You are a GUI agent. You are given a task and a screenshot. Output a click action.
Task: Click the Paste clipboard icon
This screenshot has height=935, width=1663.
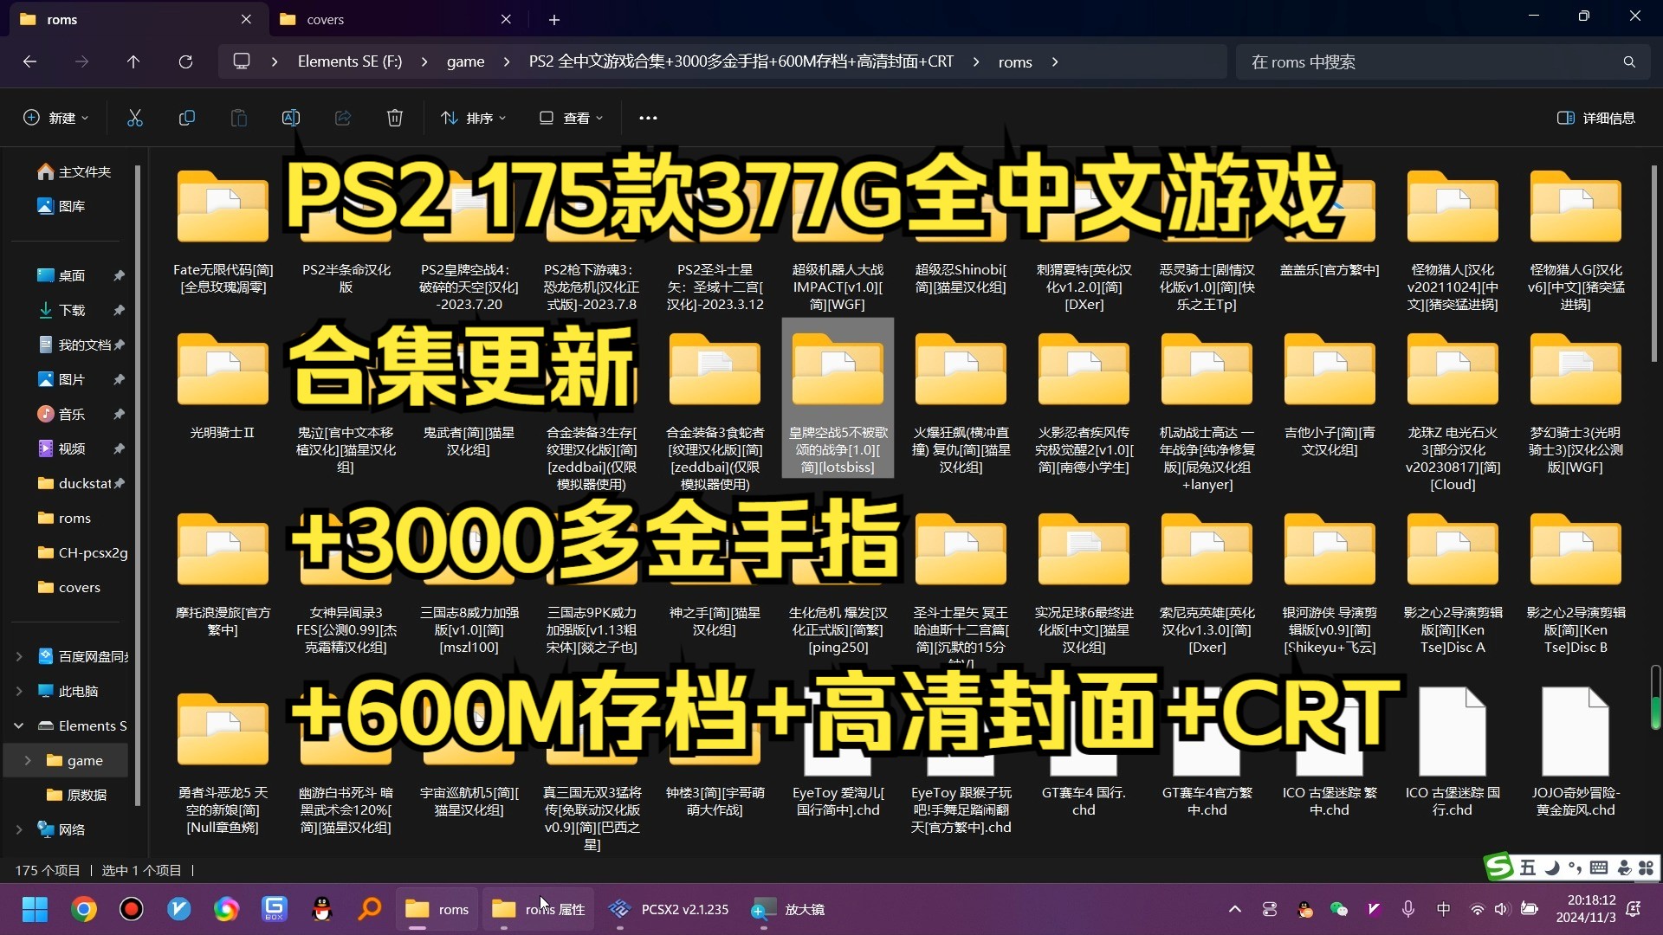(x=239, y=118)
